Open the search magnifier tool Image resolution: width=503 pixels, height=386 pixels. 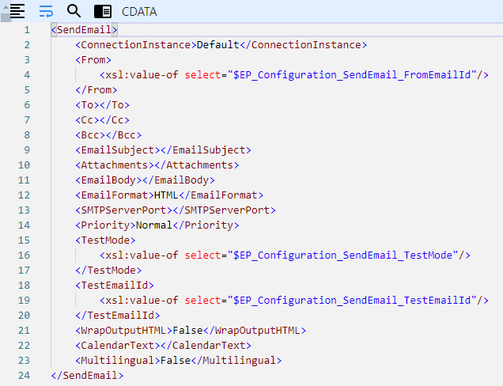74,11
